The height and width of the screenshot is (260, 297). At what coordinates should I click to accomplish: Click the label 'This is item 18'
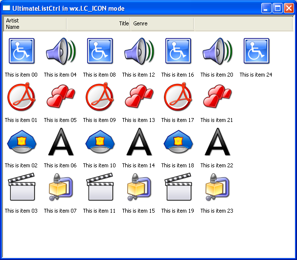pos(178,166)
